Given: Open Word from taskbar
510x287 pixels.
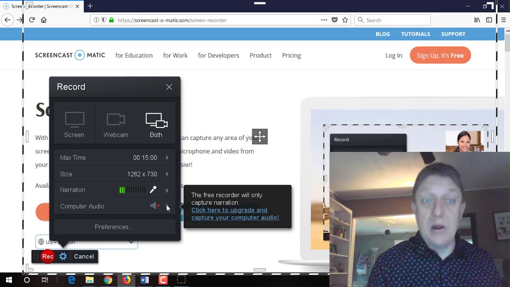Looking at the screenshot, I should click(x=145, y=280).
